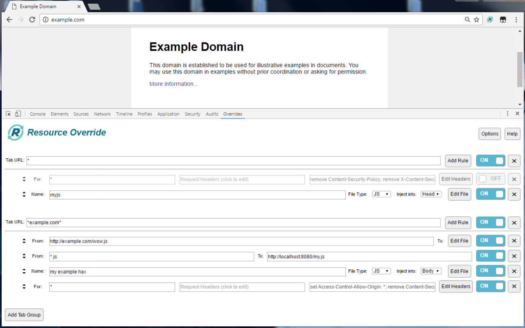Image resolution: width=525 pixels, height=328 pixels.
Task: Click the To field with localhost:8080/my.js
Action: tap(370, 257)
